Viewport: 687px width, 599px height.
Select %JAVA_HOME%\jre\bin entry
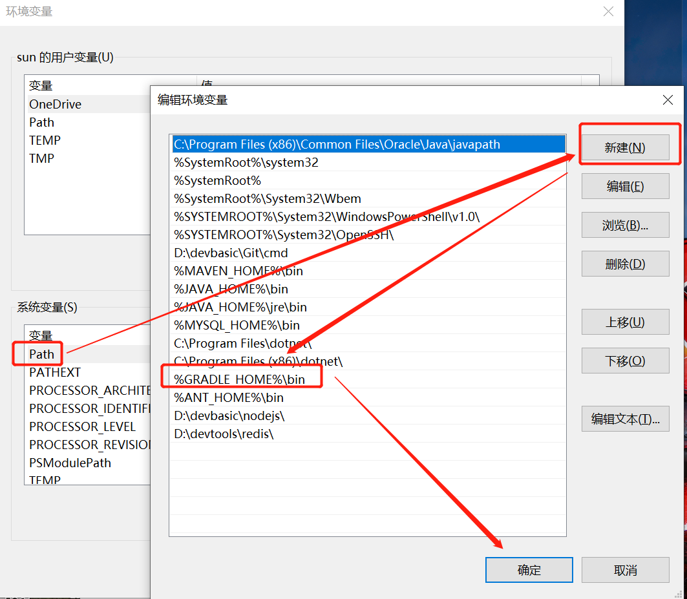368,307
